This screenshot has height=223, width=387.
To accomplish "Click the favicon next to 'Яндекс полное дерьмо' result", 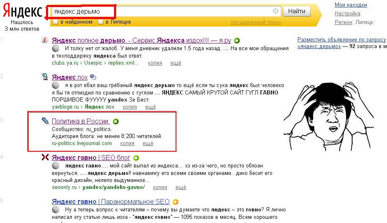I will (x=45, y=40).
